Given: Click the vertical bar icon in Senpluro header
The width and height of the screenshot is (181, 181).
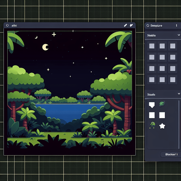Looking at the screenshot, I should pos(176,25).
